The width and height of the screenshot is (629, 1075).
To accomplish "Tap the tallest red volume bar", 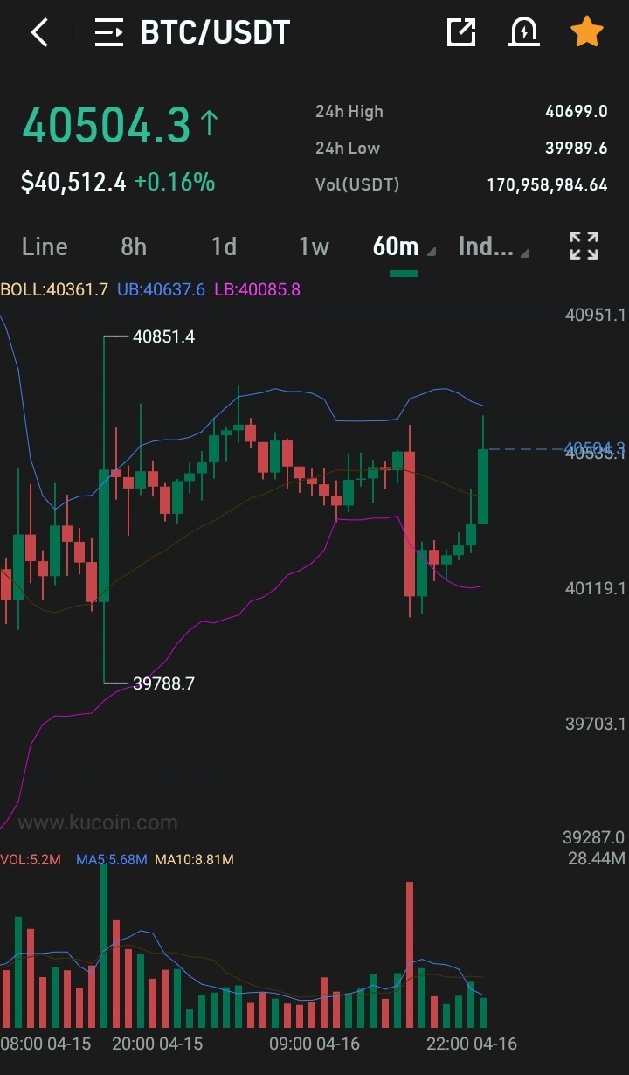I will (410, 954).
